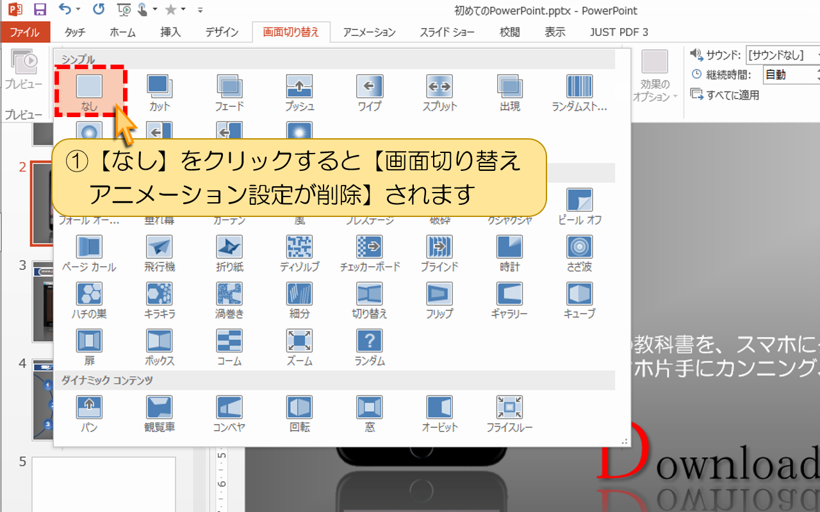Open the 校閲 tab
This screenshot has width=820, height=512.
pyautogui.click(x=510, y=32)
